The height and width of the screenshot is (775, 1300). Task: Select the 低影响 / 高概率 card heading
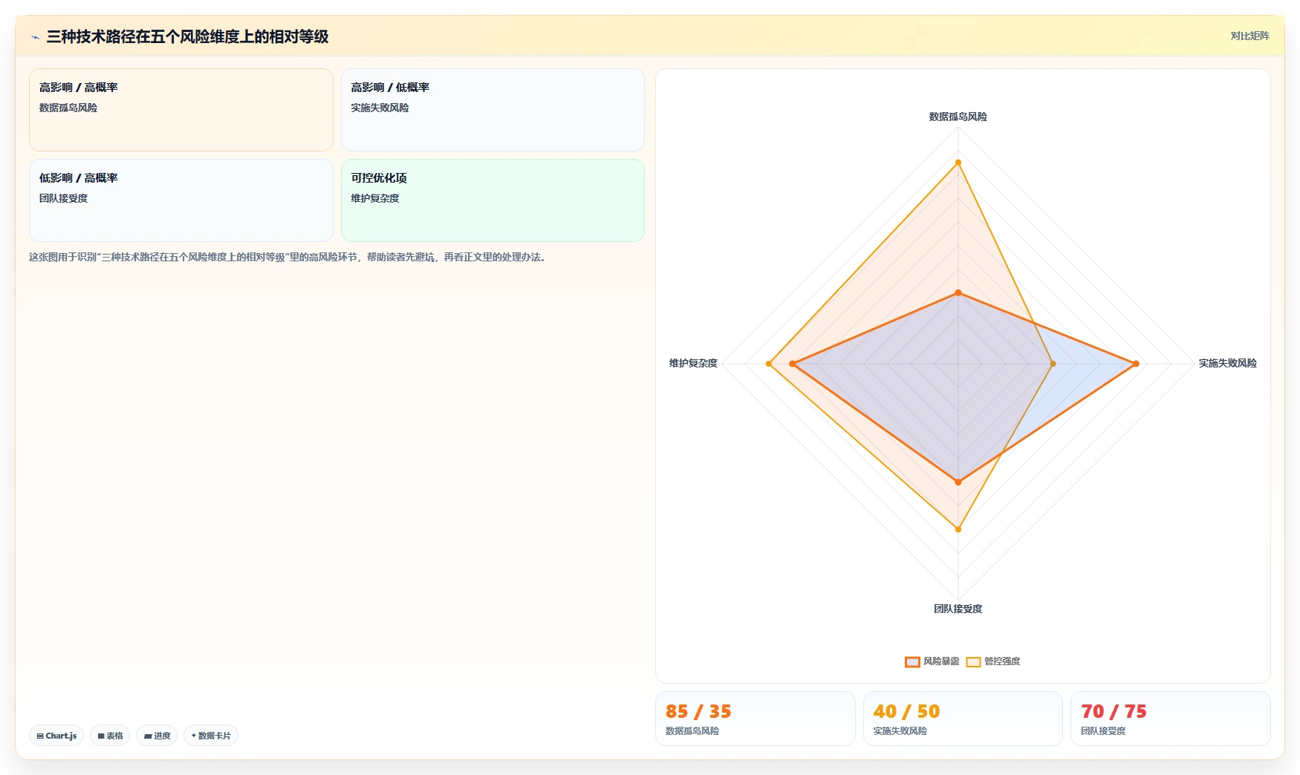[x=79, y=178]
